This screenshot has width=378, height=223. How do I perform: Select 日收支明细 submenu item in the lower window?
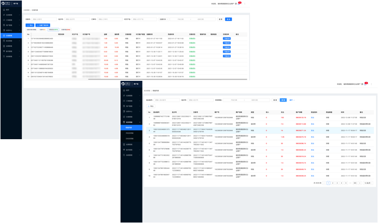click(x=131, y=139)
